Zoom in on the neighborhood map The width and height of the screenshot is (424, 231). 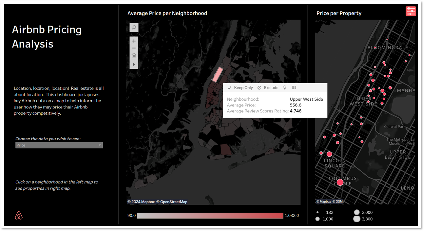(x=134, y=41)
